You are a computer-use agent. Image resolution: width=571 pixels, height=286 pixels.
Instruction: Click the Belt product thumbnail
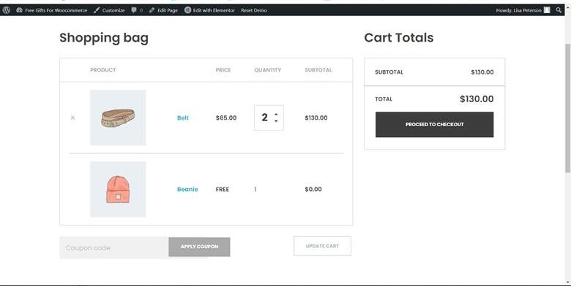point(118,117)
